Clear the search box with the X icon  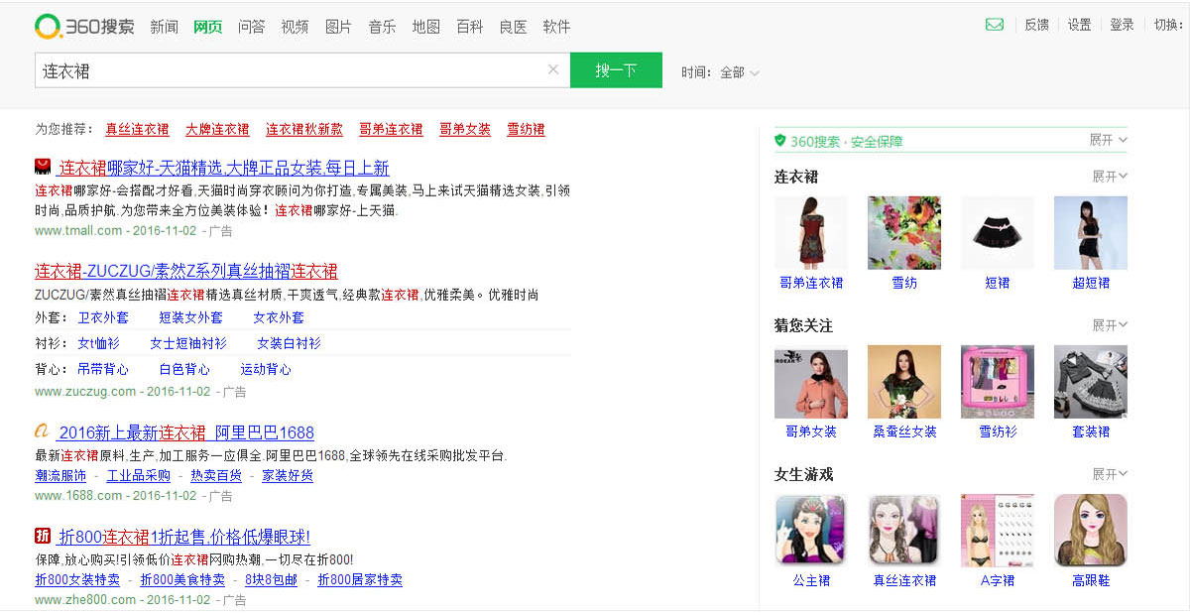coord(553,69)
